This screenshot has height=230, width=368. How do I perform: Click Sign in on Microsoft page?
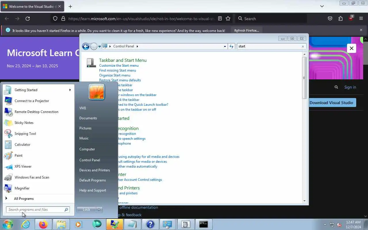350,87
